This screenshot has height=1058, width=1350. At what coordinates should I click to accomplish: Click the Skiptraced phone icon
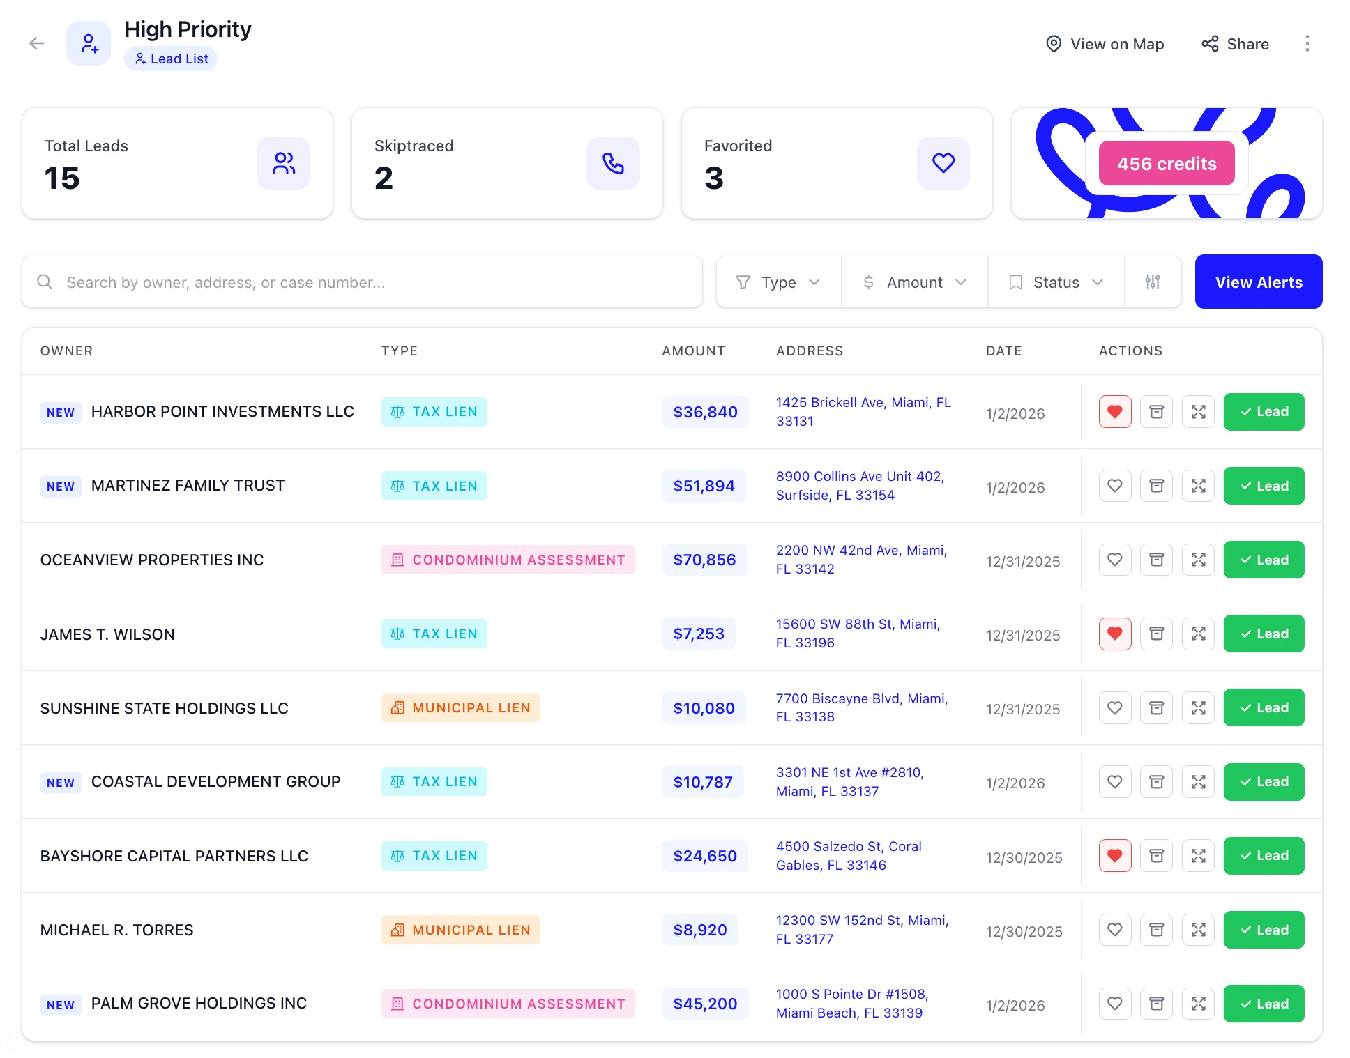click(613, 163)
